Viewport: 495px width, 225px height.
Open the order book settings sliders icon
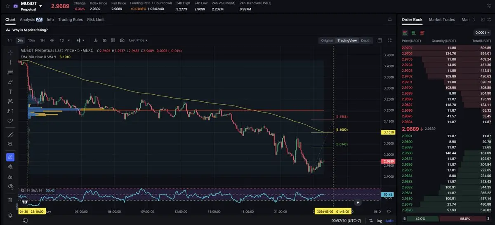tap(488, 19)
